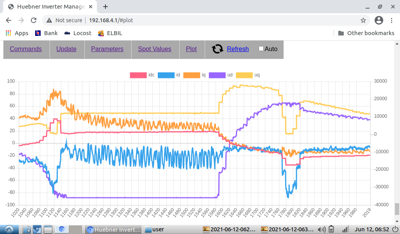Open a new tab with the plus button
The width and height of the screenshot is (400, 234).
[105, 7]
